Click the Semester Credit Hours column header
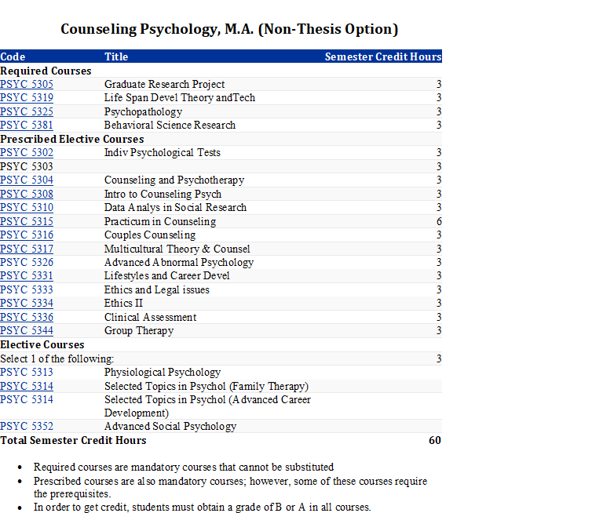603x513 pixels. pos(383,56)
